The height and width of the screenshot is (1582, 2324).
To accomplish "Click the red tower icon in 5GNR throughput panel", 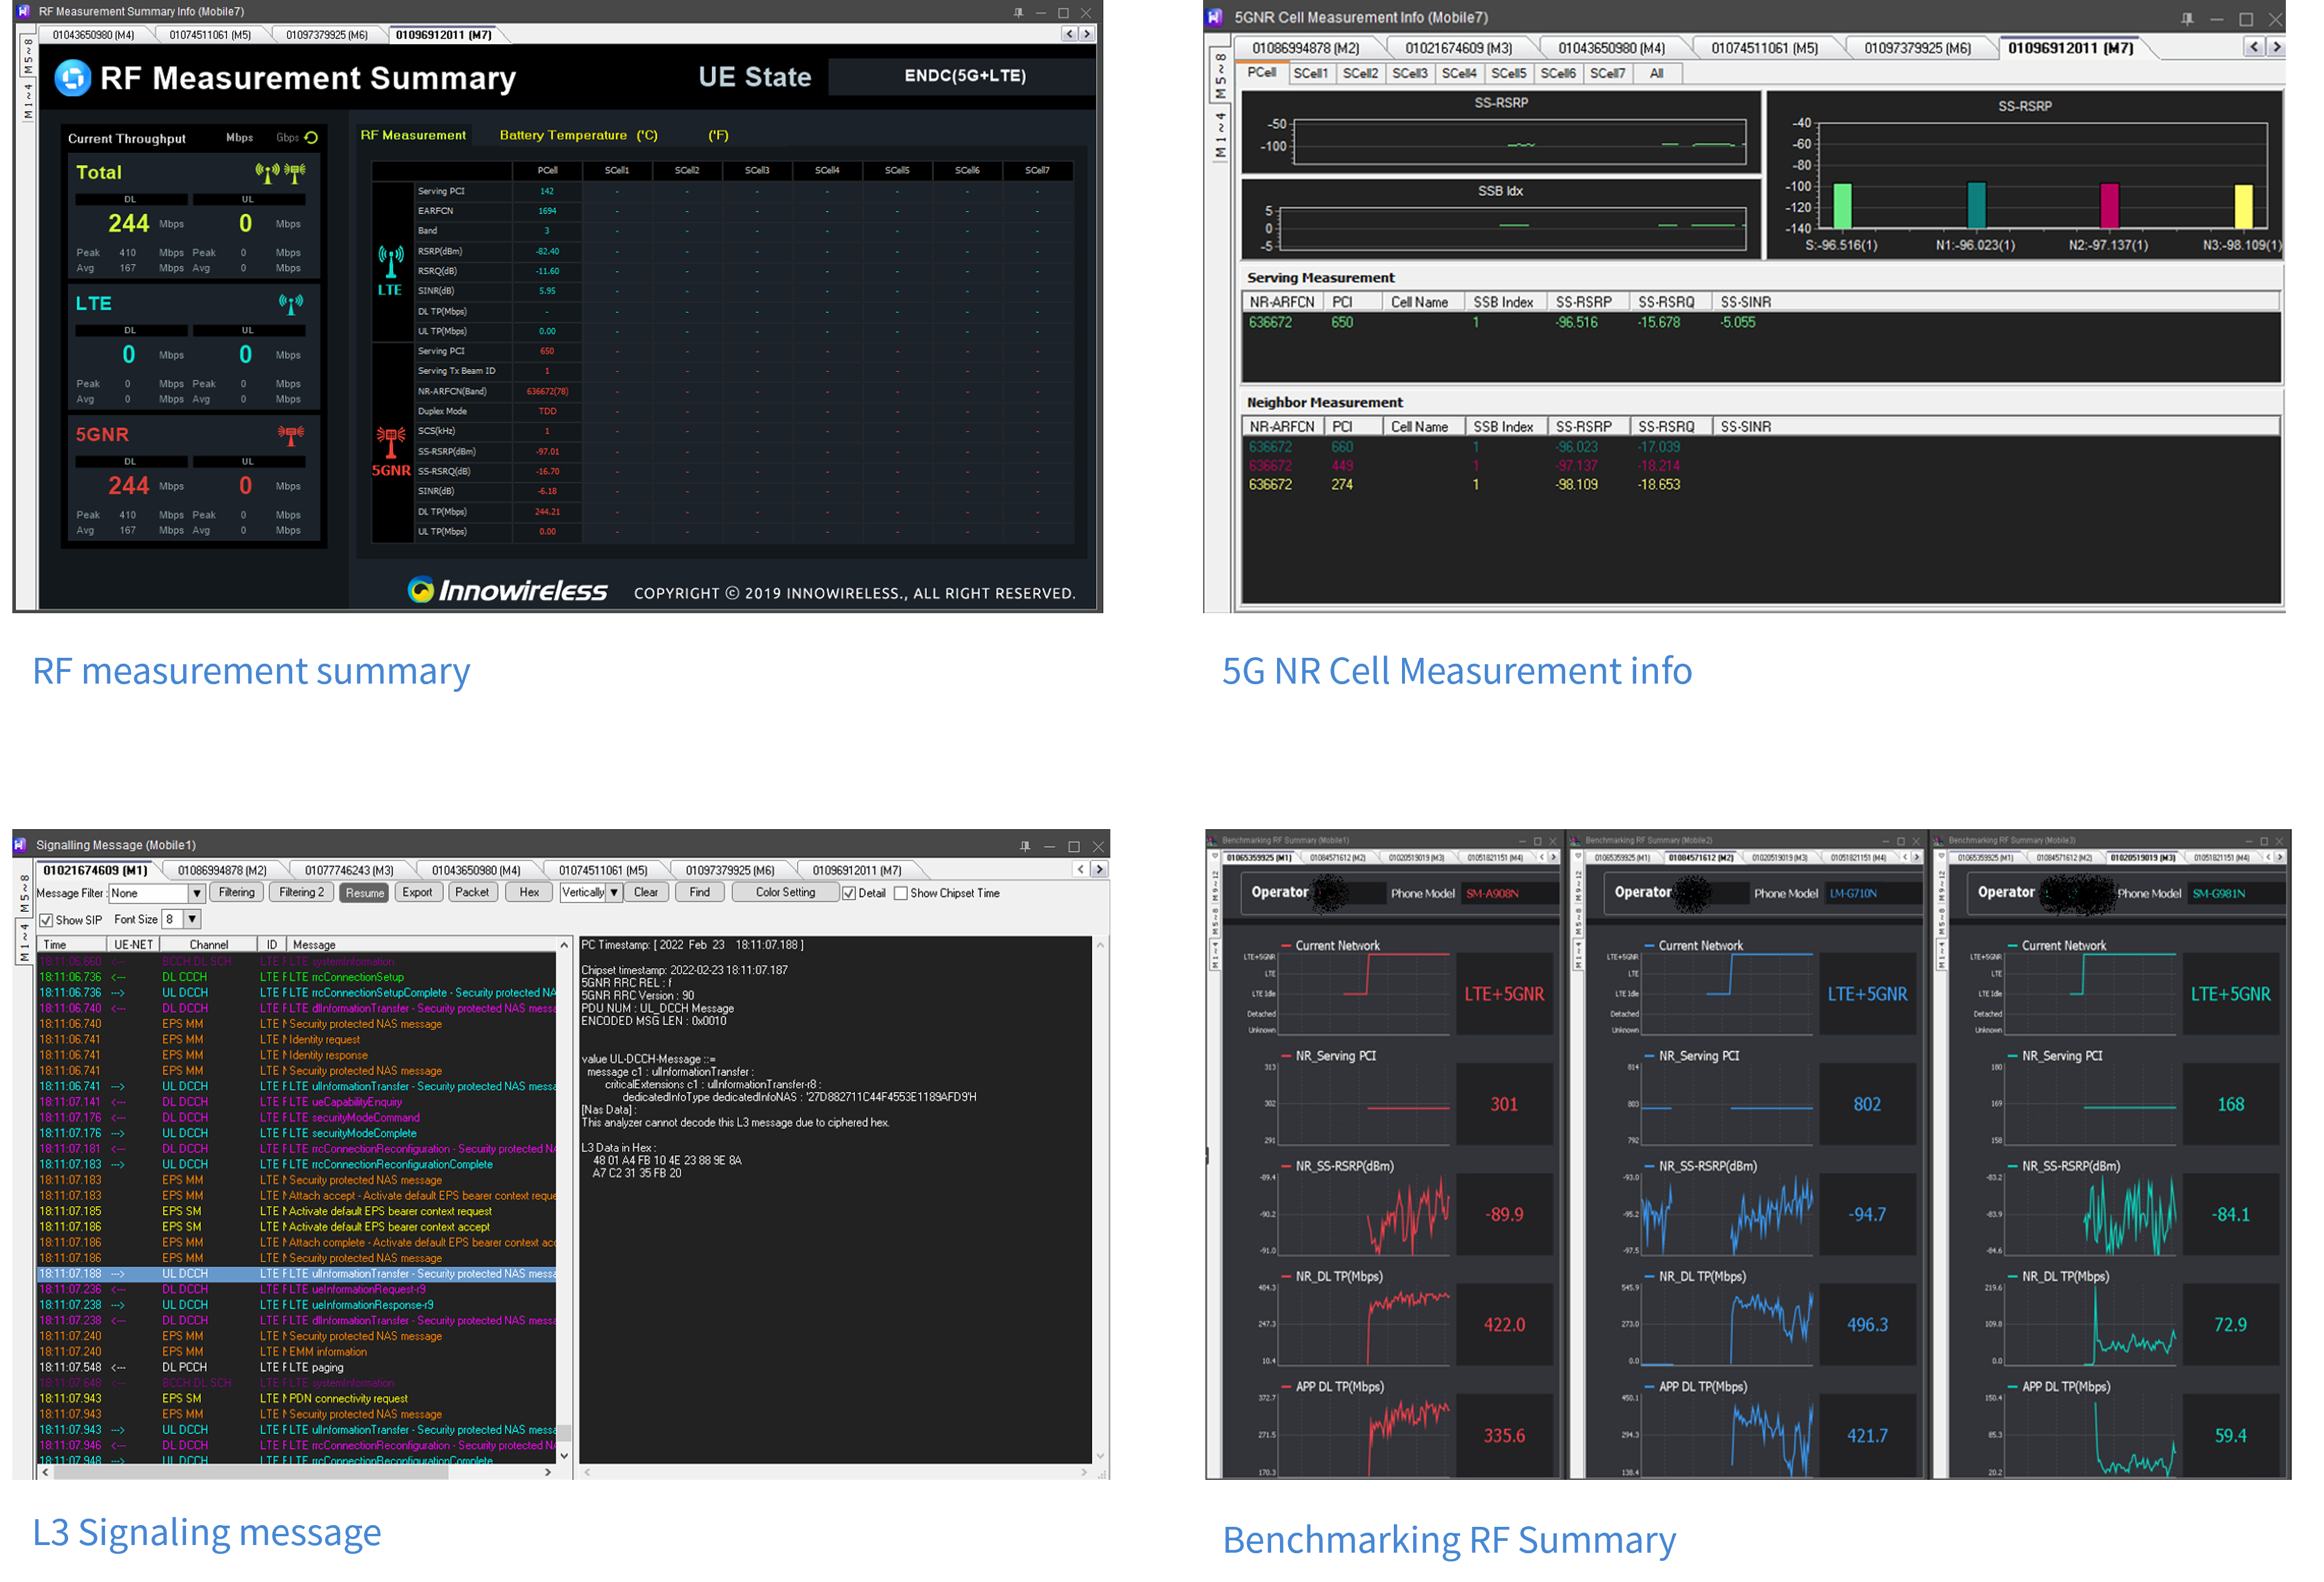I will click(x=291, y=435).
